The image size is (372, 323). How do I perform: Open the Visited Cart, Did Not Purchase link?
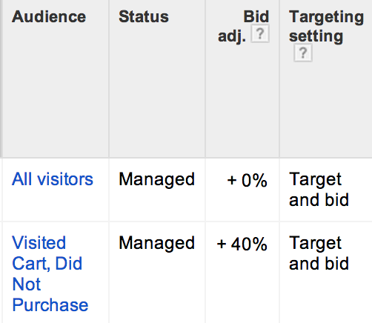(x=50, y=273)
